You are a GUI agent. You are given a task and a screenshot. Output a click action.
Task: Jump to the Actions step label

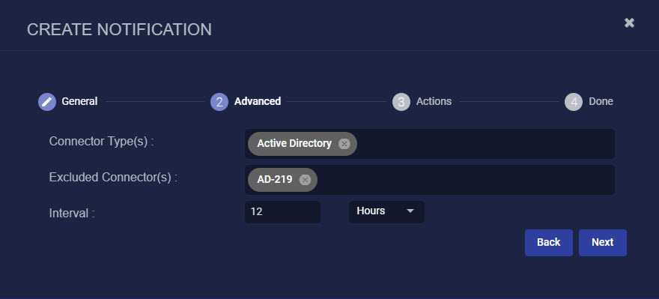click(x=434, y=101)
